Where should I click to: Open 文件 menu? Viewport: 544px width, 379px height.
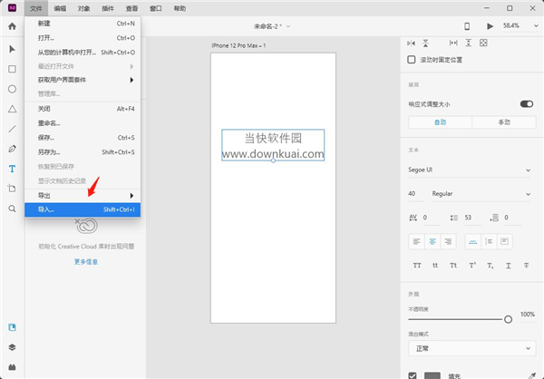[x=35, y=8]
